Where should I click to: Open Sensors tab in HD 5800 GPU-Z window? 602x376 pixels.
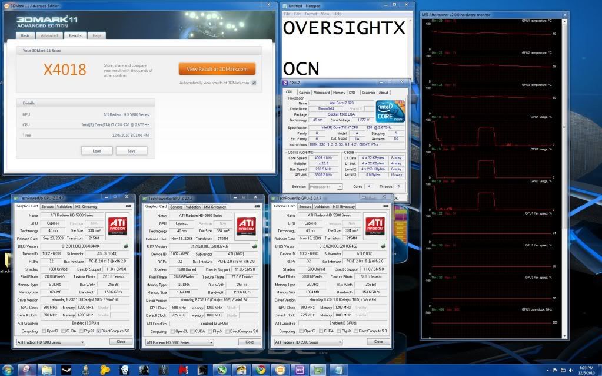click(x=47, y=206)
